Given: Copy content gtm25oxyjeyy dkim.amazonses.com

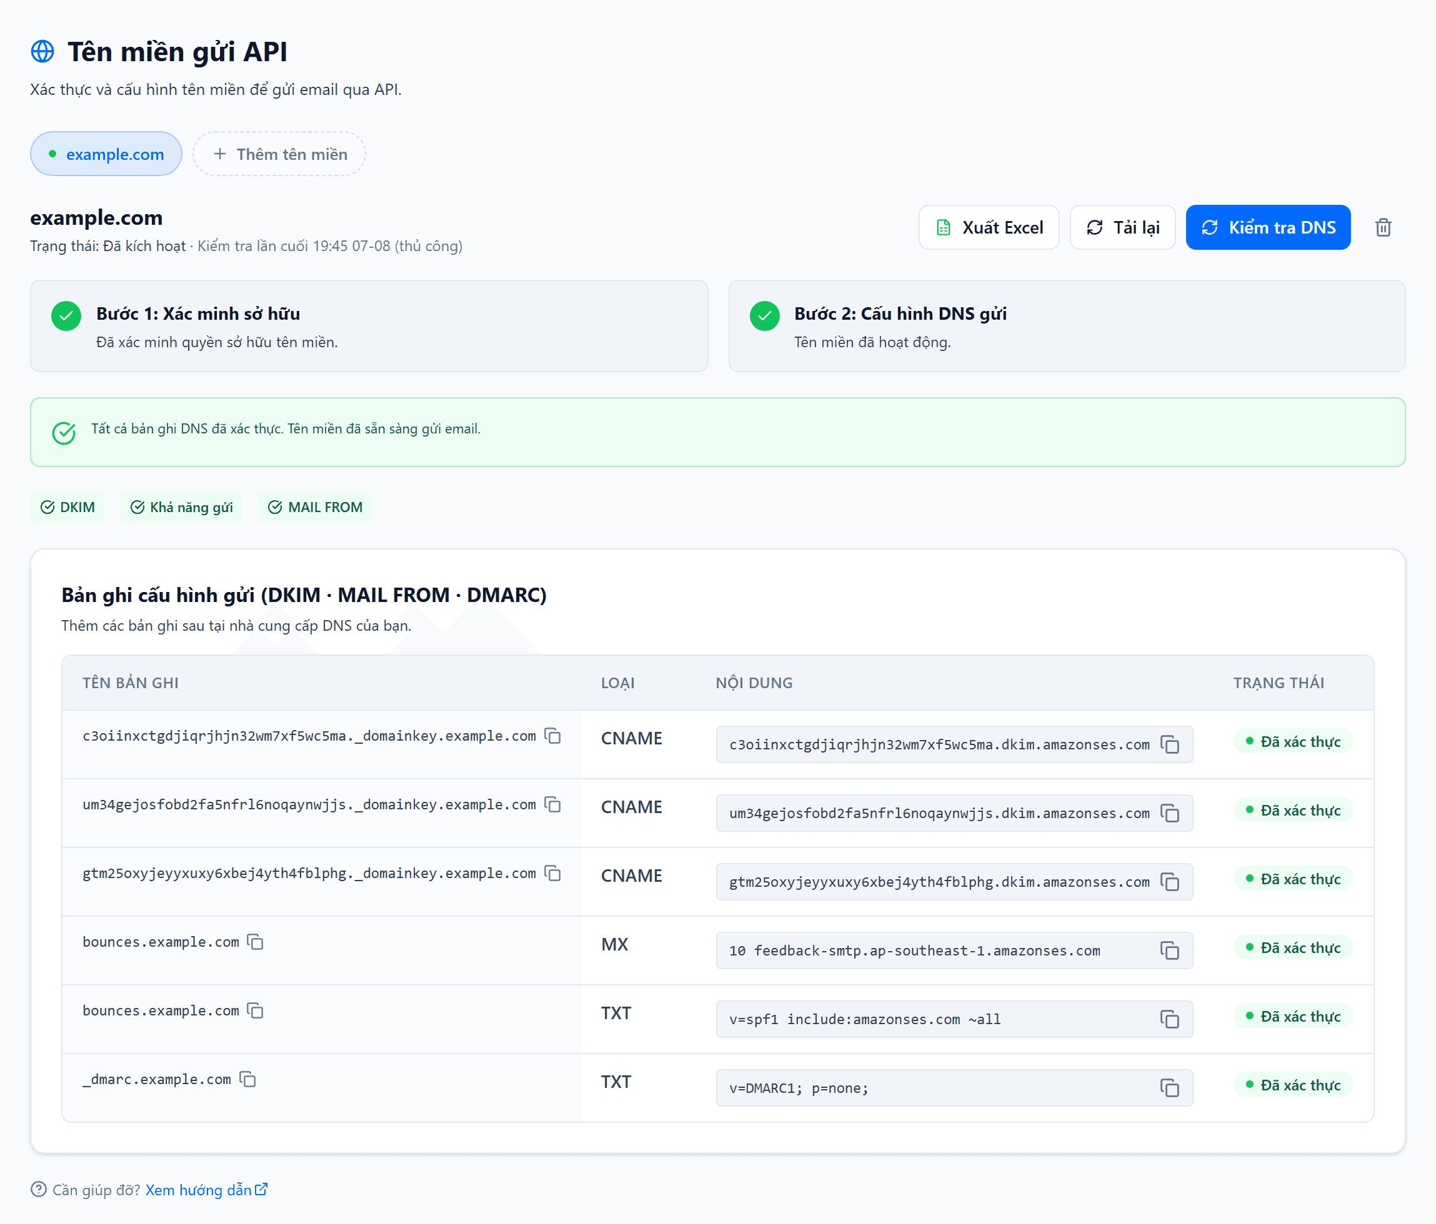Looking at the screenshot, I should pyautogui.click(x=1170, y=882).
